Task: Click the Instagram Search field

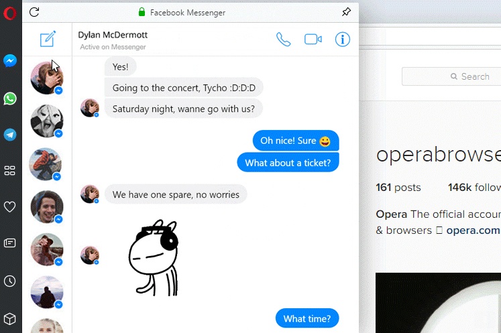Action: (x=451, y=76)
